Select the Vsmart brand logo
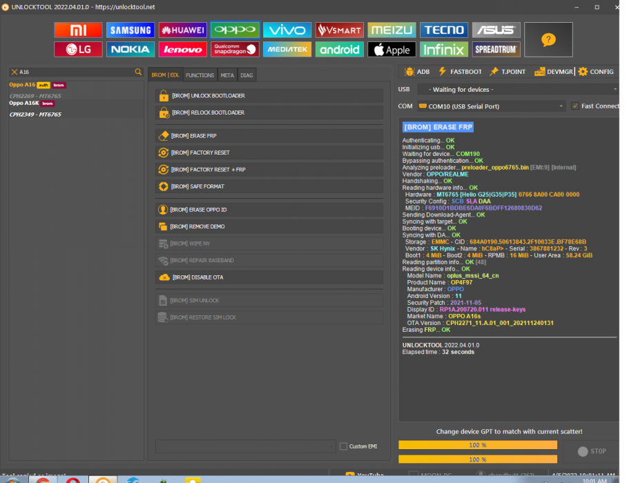Viewport: 627px width, 483px height. click(x=340, y=30)
